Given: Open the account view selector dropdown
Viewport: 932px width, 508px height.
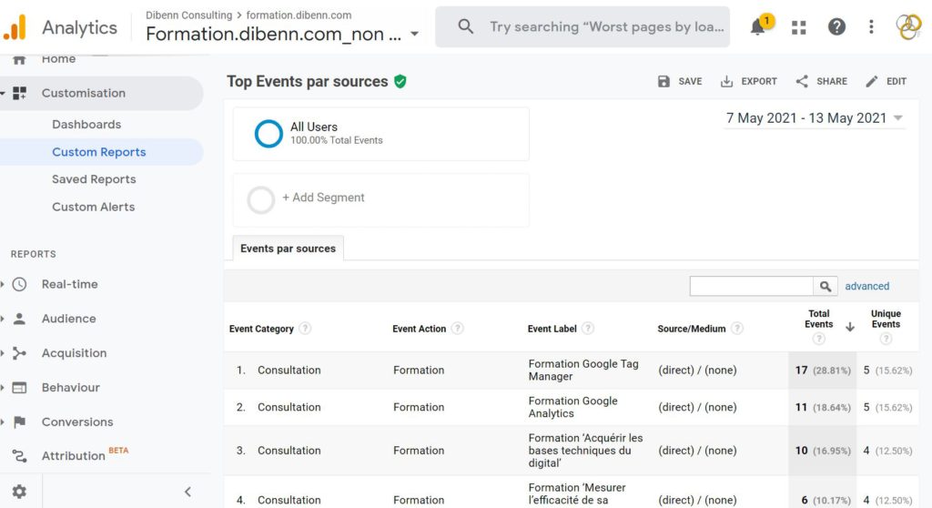Looking at the screenshot, I should (415, 34).
